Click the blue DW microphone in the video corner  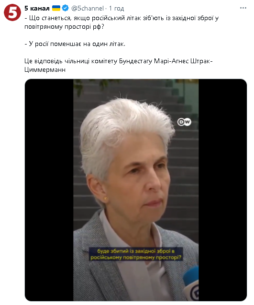click(x=191, y=283)
